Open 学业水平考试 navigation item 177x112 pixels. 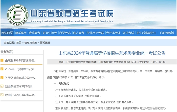pos(95,33)
